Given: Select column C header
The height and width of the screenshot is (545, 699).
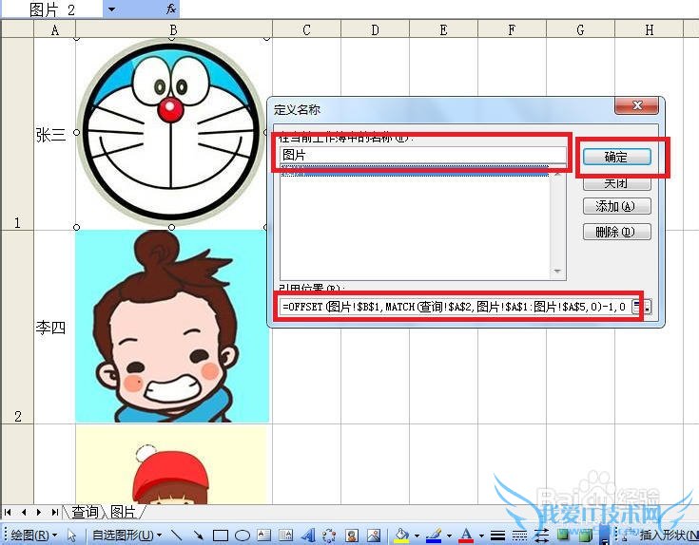Looking at the screenshot, I should [x=306, y=29].
